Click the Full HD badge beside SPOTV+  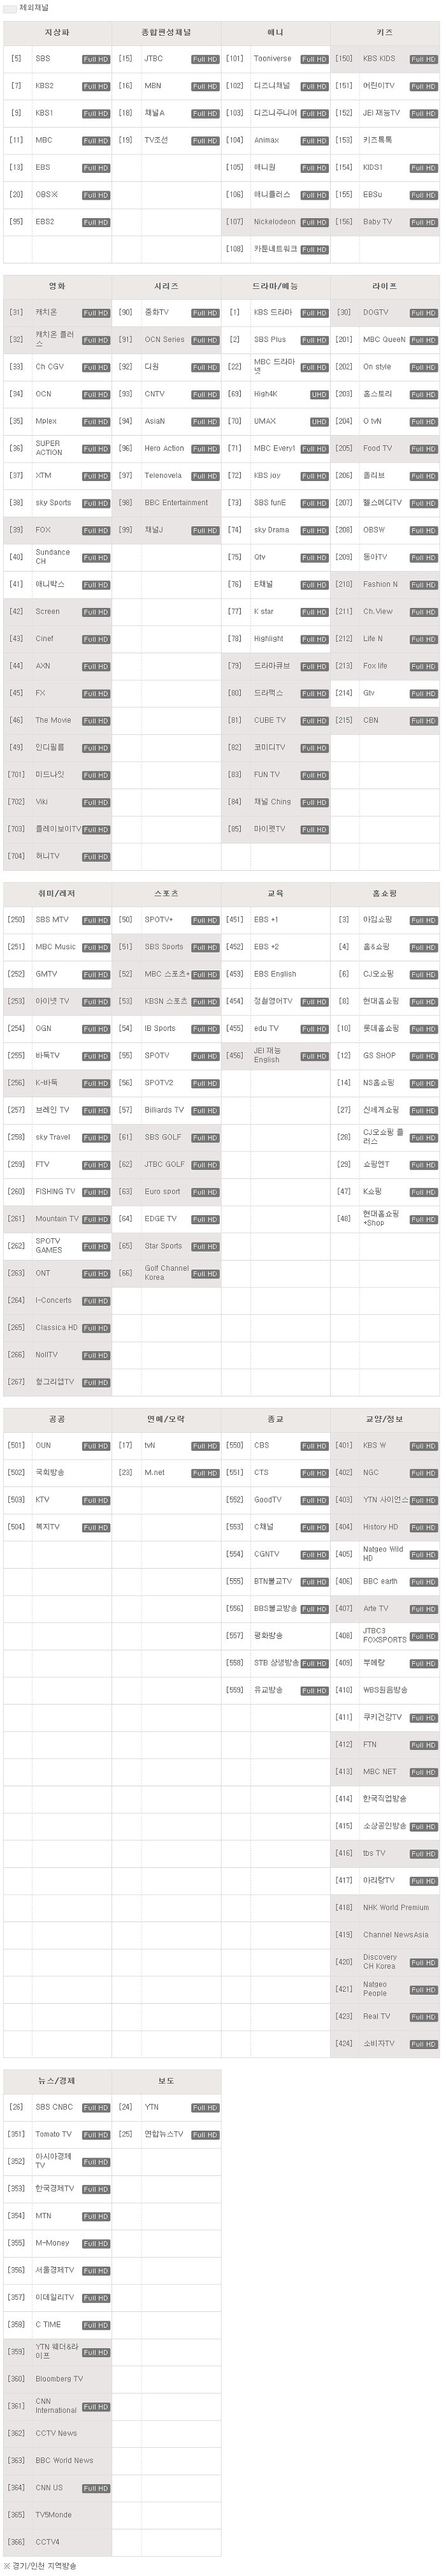[206, 920]
